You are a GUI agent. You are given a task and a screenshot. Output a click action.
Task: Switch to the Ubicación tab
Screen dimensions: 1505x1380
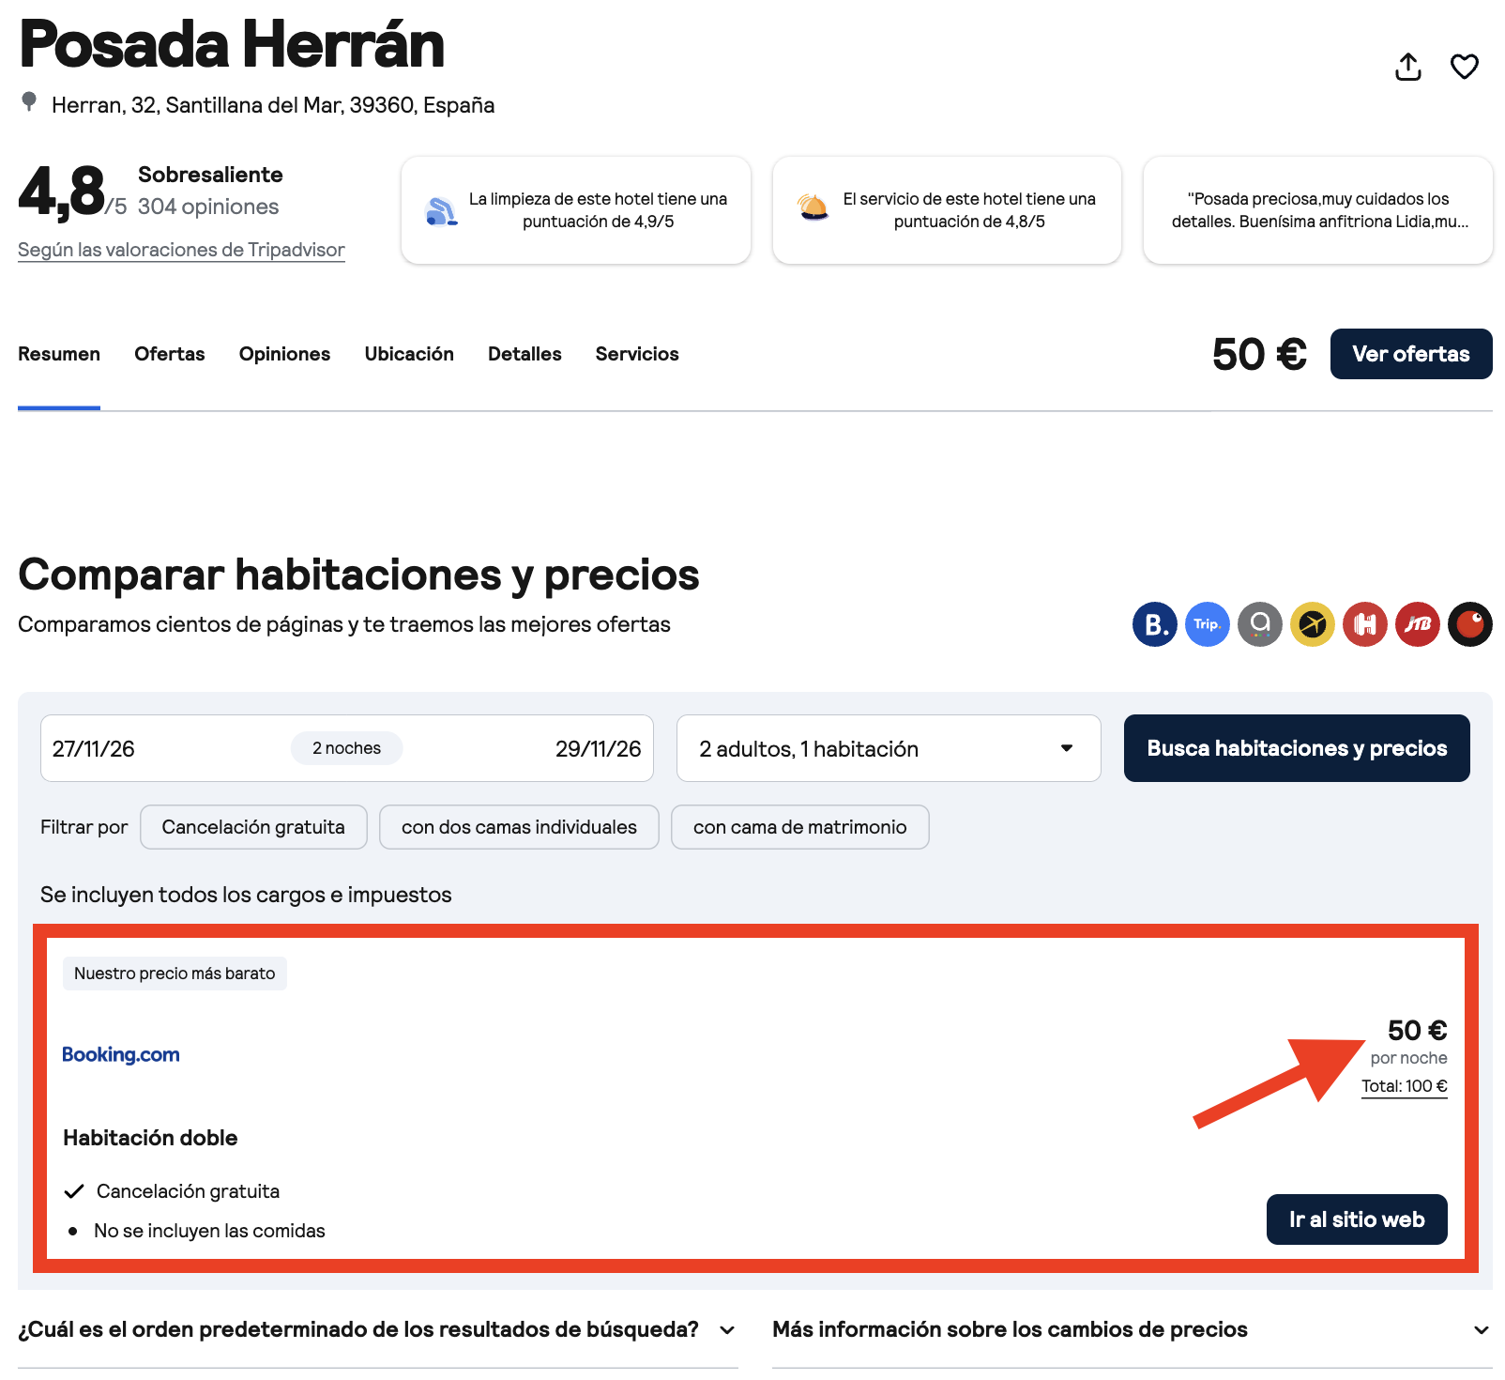[x=409, y=354]
